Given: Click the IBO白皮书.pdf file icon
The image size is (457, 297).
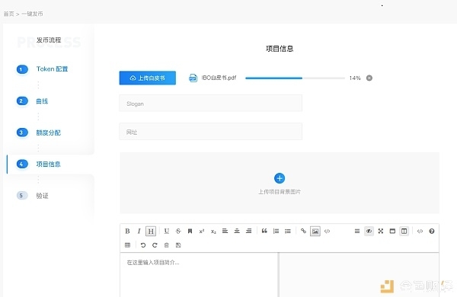Looking at the screenshot, I should coord(193,78).
